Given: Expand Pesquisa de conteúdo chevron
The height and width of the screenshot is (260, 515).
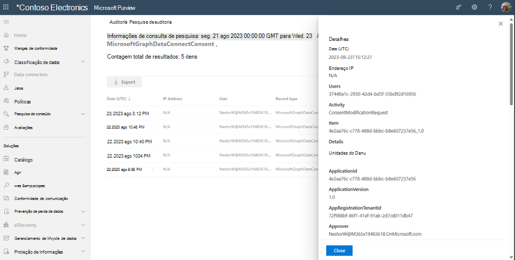Looking at the screenshot, I should 83,114.
